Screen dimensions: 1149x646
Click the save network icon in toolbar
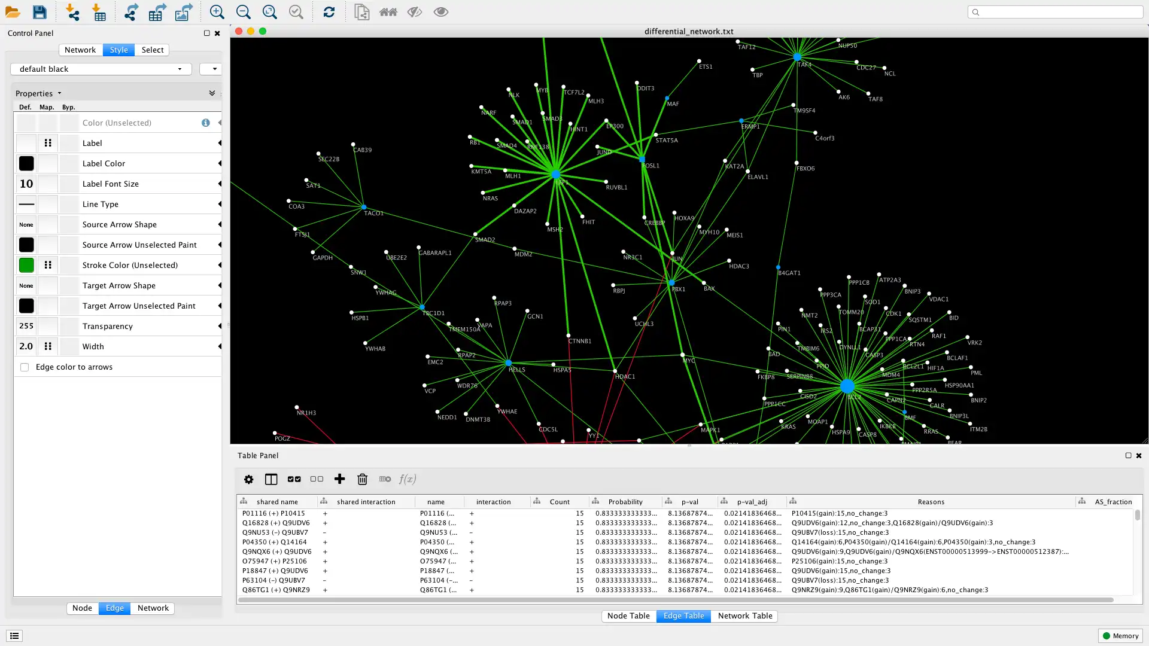[x=39, y=12]
